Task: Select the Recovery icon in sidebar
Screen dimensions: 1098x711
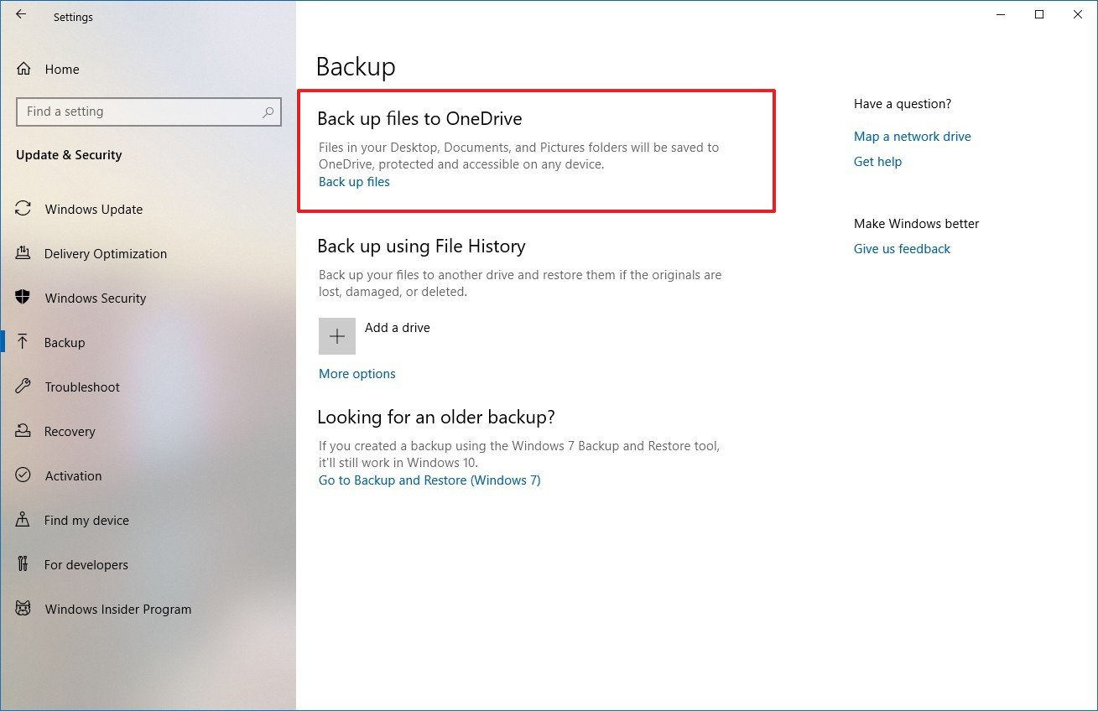Action: tap(23, 432)
